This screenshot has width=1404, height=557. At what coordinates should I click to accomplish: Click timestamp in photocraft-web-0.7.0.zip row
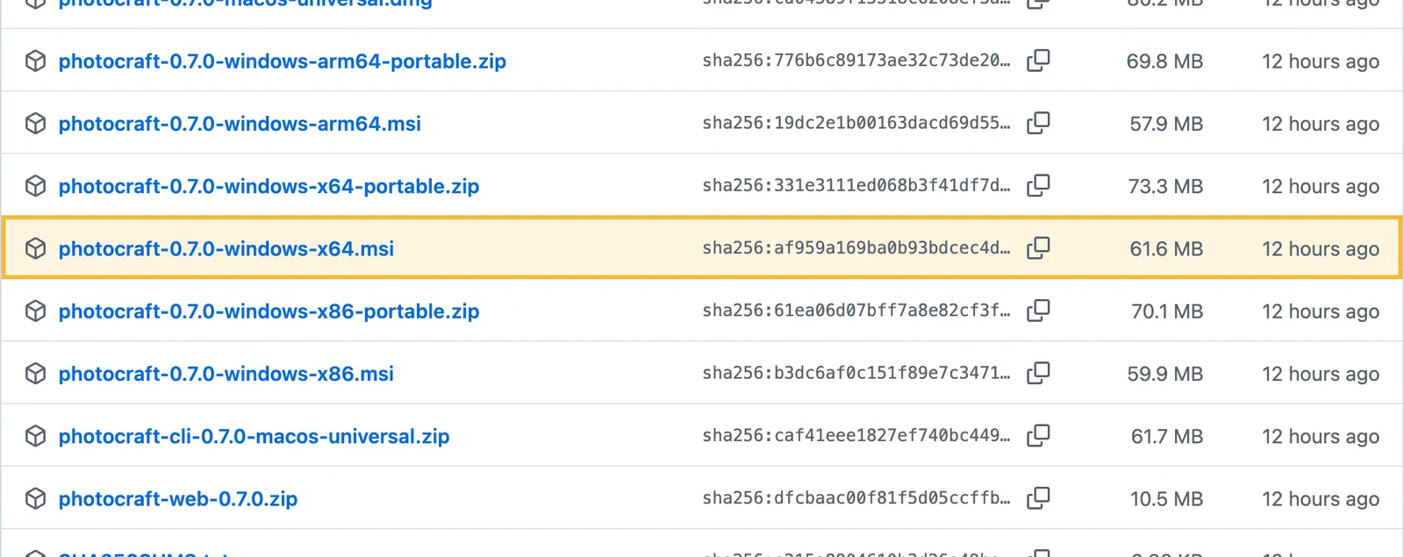pyautogui.click(x=1321, y=498)
